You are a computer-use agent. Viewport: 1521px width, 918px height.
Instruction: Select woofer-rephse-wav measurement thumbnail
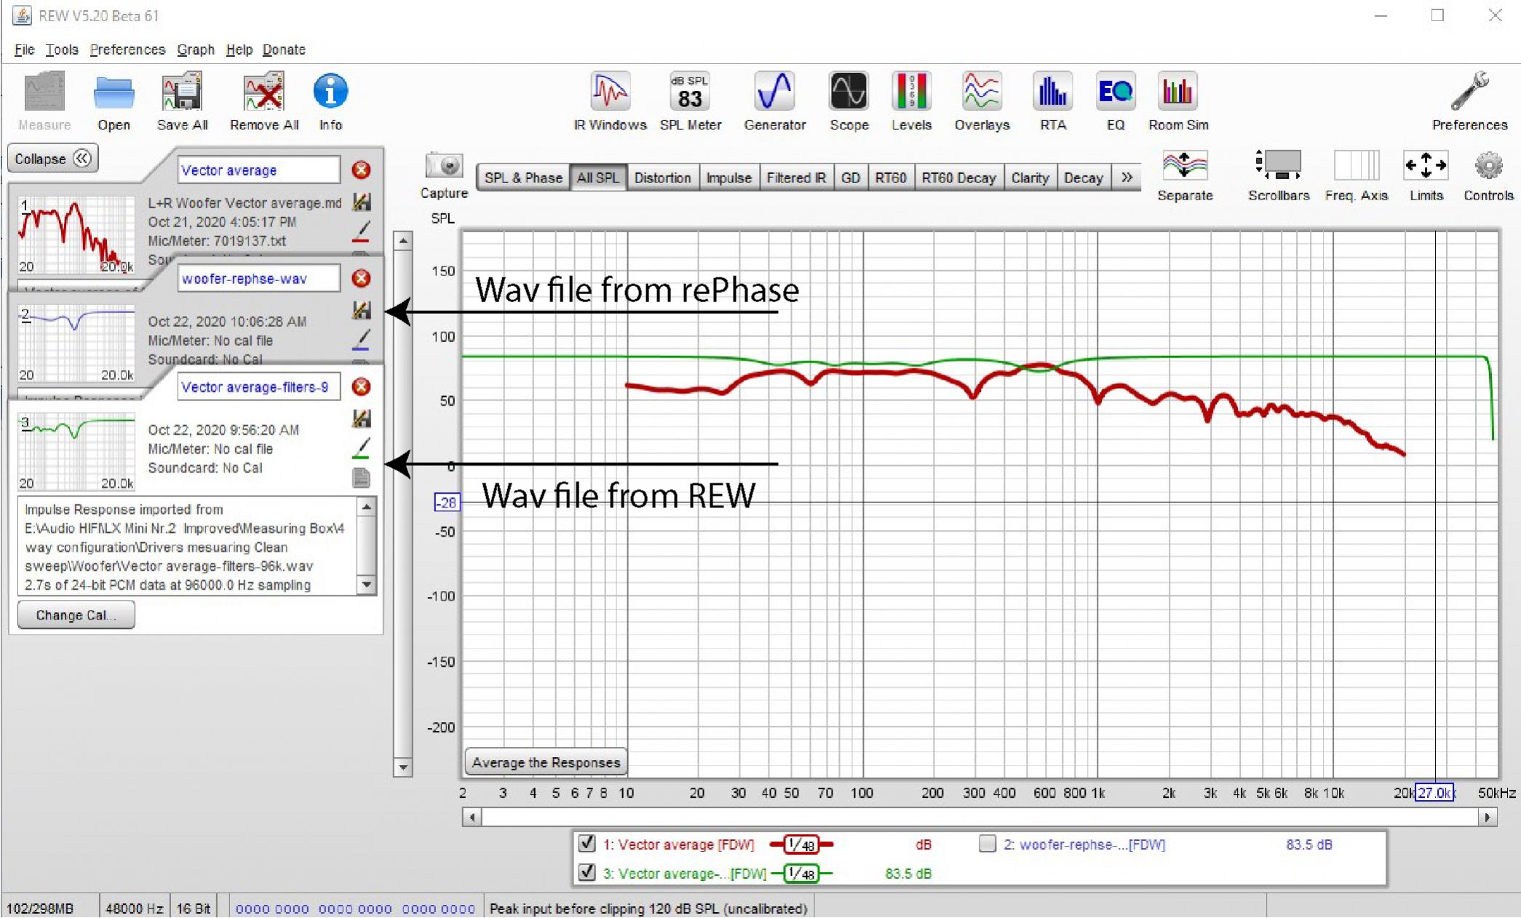76,342
